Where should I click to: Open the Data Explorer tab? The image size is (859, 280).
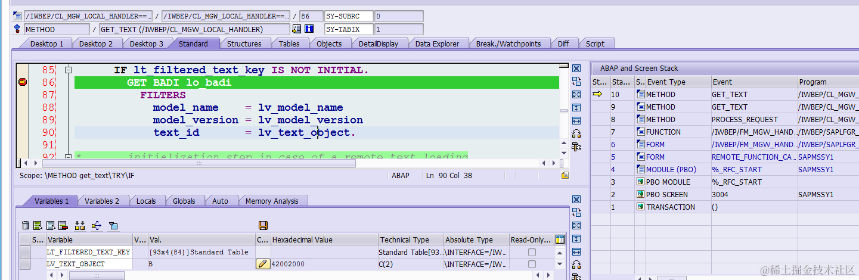click(437, 43)
